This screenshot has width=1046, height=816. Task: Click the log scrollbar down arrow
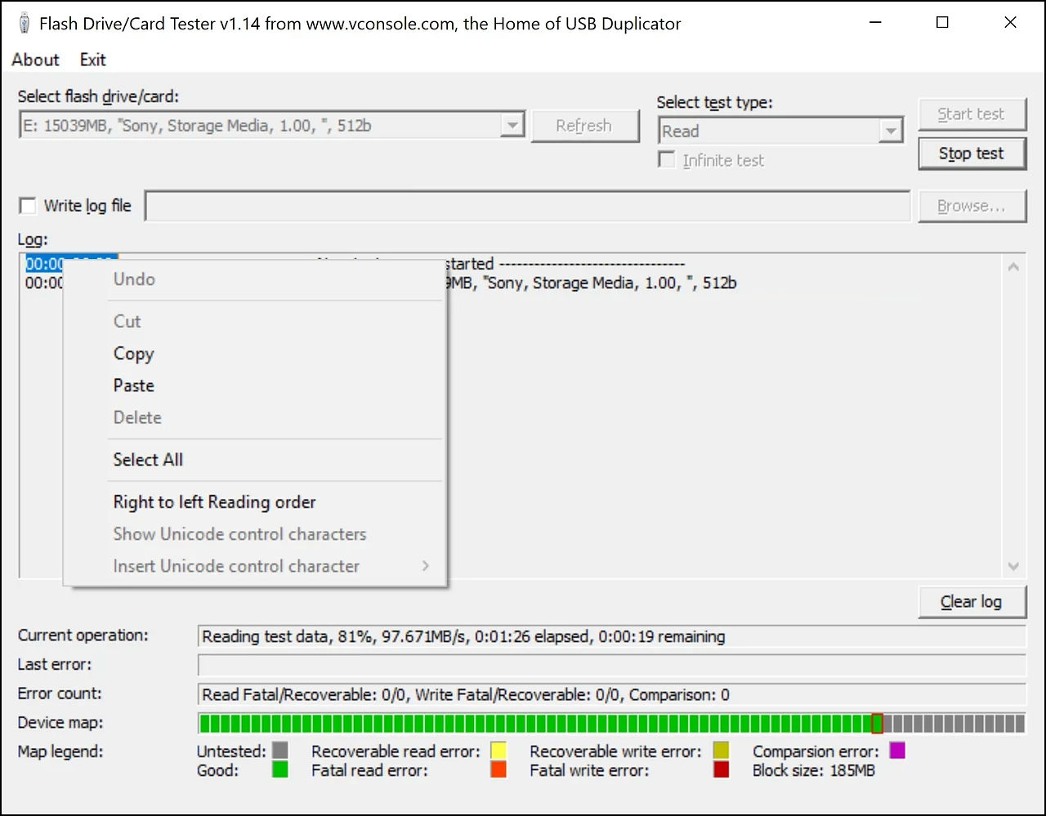1013,566
